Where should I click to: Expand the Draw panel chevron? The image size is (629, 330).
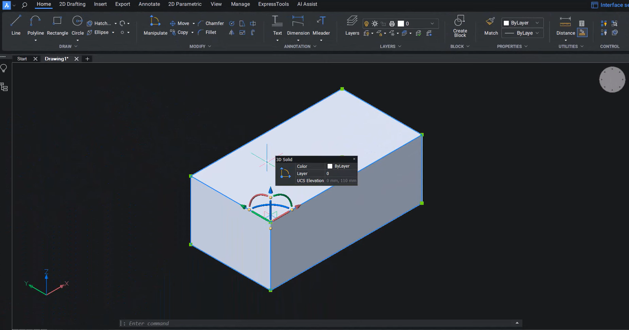75,46
